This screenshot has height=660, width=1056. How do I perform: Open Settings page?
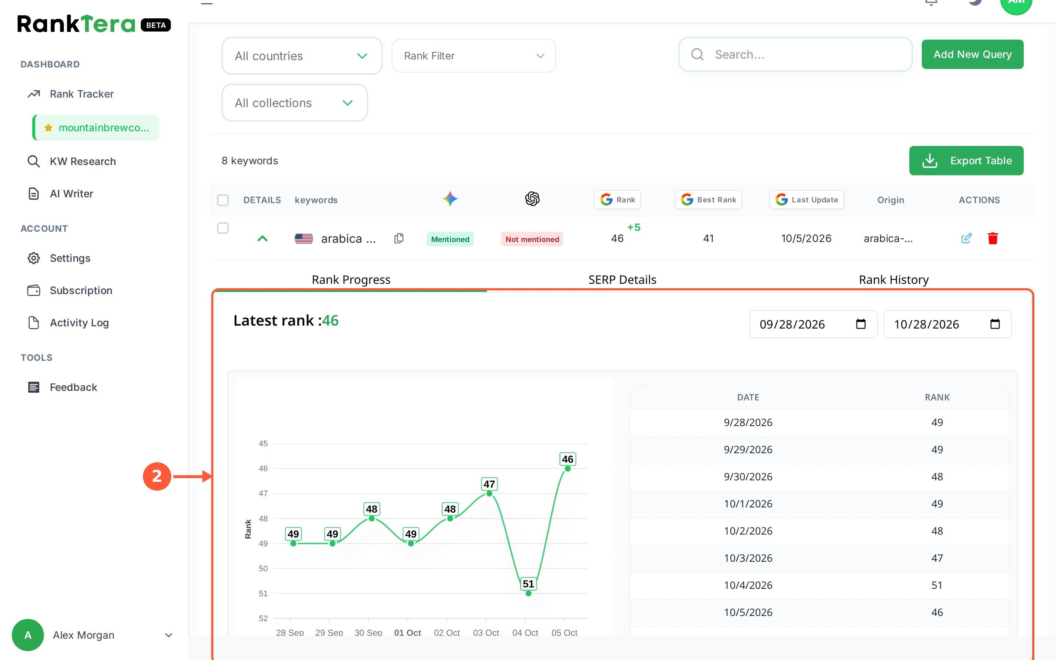pyautogui.click(x=70, y=258)
